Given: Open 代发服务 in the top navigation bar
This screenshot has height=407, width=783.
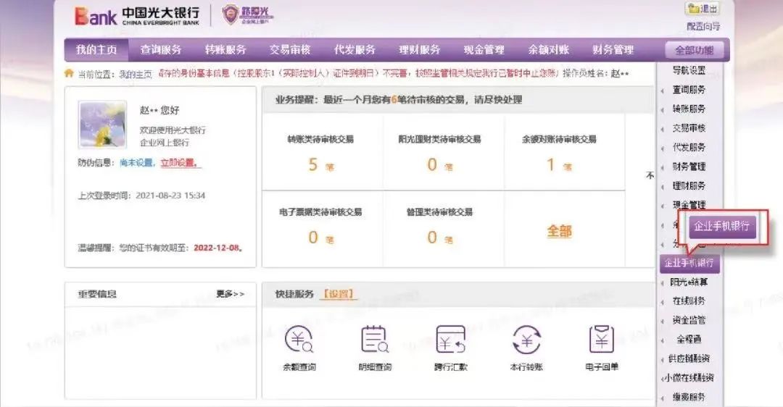Looking at the screenshot, I should click(355, 50).
